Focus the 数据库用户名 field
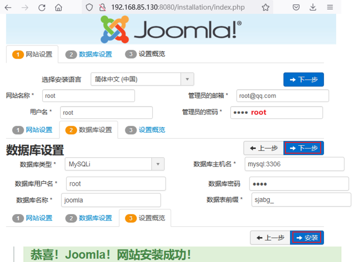Screen dimensions: 354x262 point(116,184)
